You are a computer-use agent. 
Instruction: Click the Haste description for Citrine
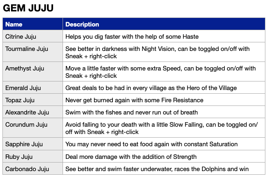click(132, 37)
